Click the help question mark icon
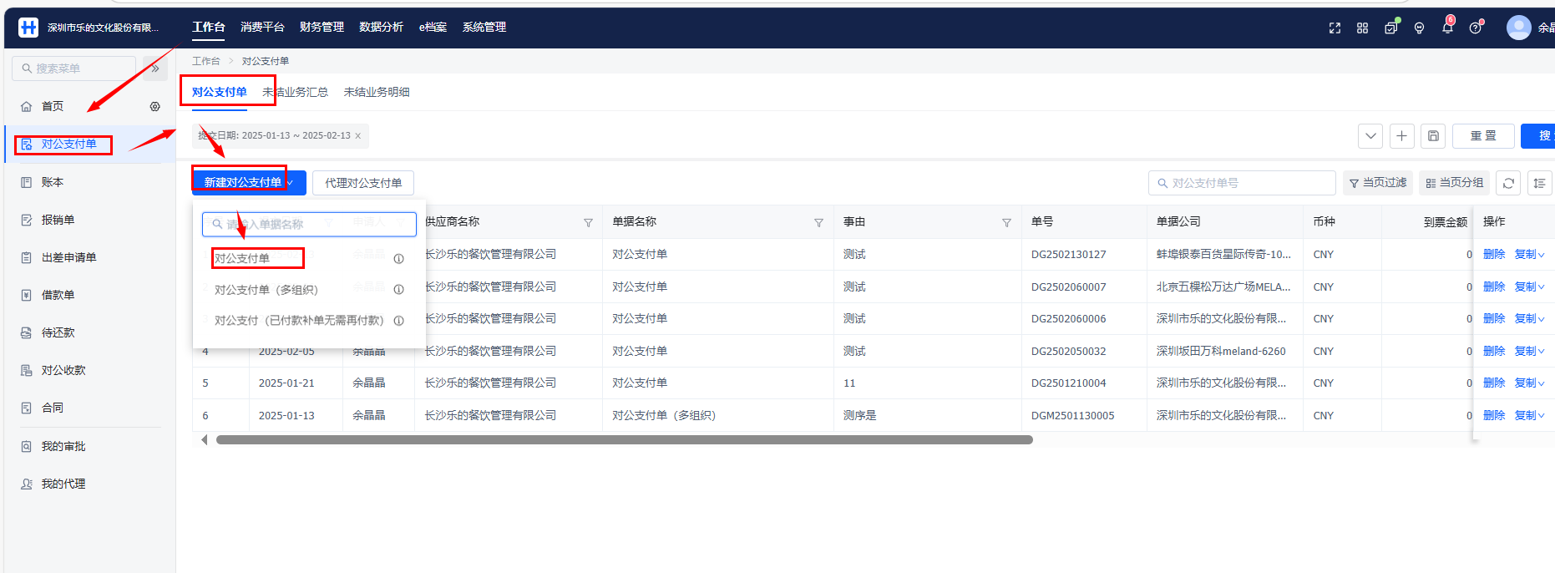Screen dimensions: 1555x573 [1476, 28]
